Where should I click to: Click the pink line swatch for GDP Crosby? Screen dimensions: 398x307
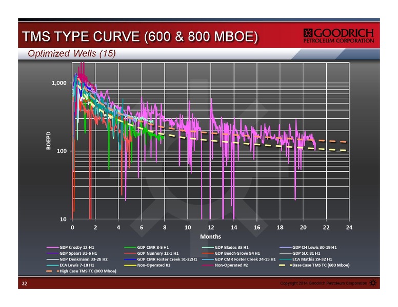[x=52, y=248]
